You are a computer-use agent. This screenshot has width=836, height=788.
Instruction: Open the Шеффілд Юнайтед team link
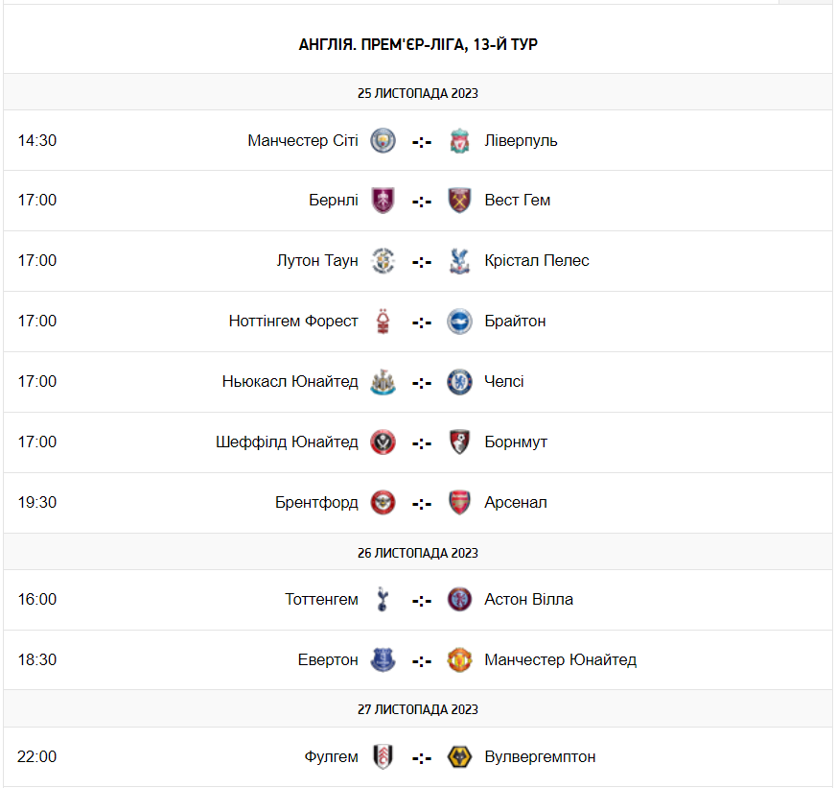pyautogui.click(x=287, y=442)
